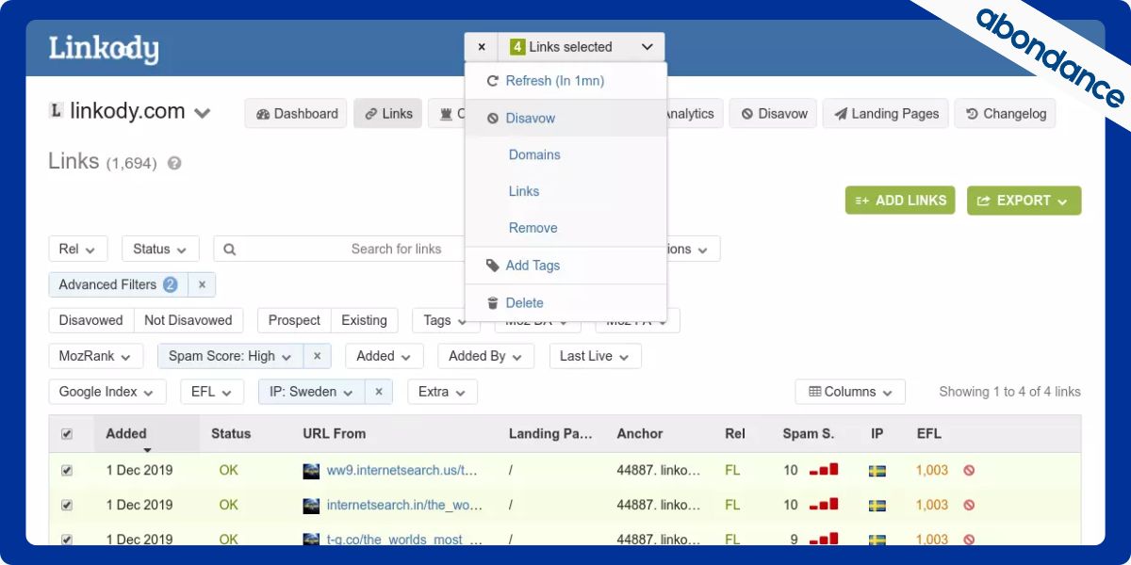Clear advanced filters with the adjacent x
Screen dimensions: 1131x565
click(x=202, y=284)
